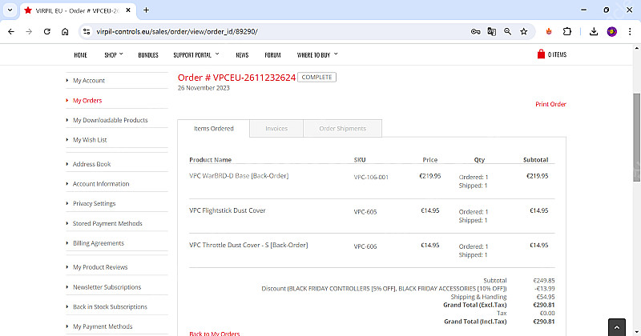The height and width of the screenshot is (336, 641).
Task: Close the VIRPIL EU tab
Action: tap(128, 10)
